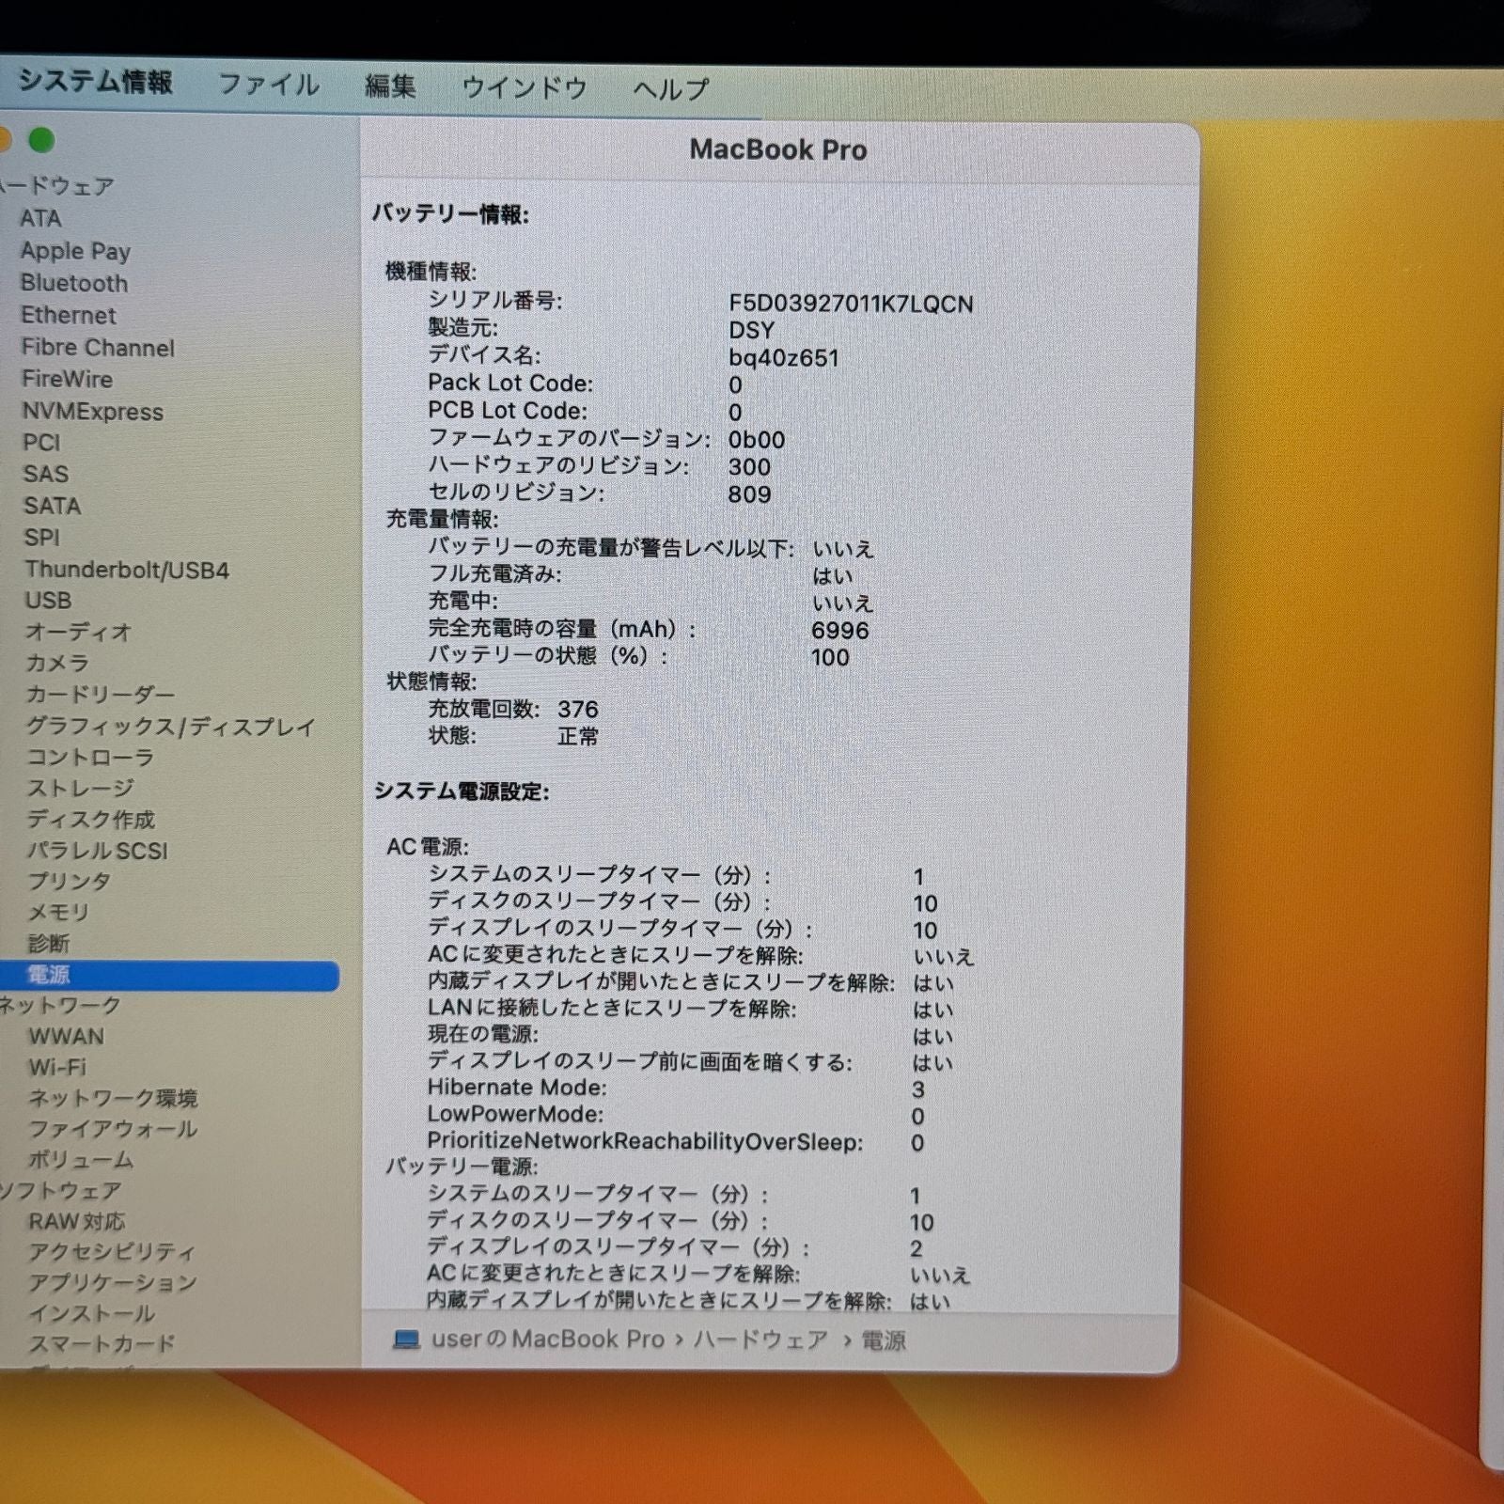The image size is (1504, 1504).
Task: Select SPI in the sidebar
Action: pos(42,538)
